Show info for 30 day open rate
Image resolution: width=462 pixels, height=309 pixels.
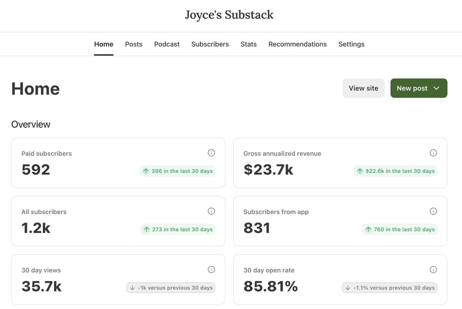pyautogui.click(x=433, y=270)
